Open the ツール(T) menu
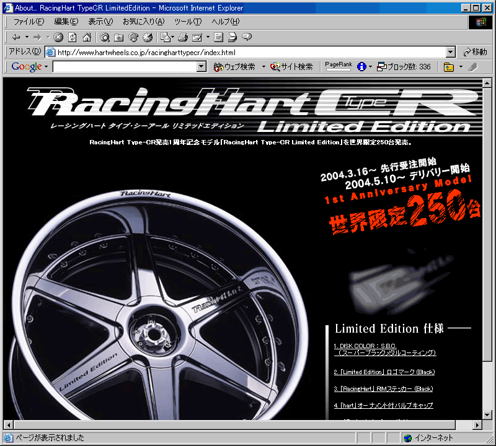This screenshot has height=446, width=496. click(188, 22)
